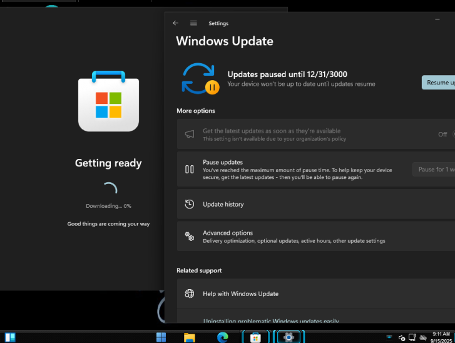
Task: Open the Widgets panel from the taskbar
Action: pos(10,337)
